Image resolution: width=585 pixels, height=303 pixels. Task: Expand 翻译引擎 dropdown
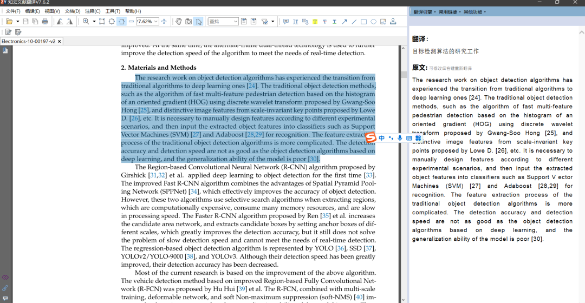click(x=425, y=12)
